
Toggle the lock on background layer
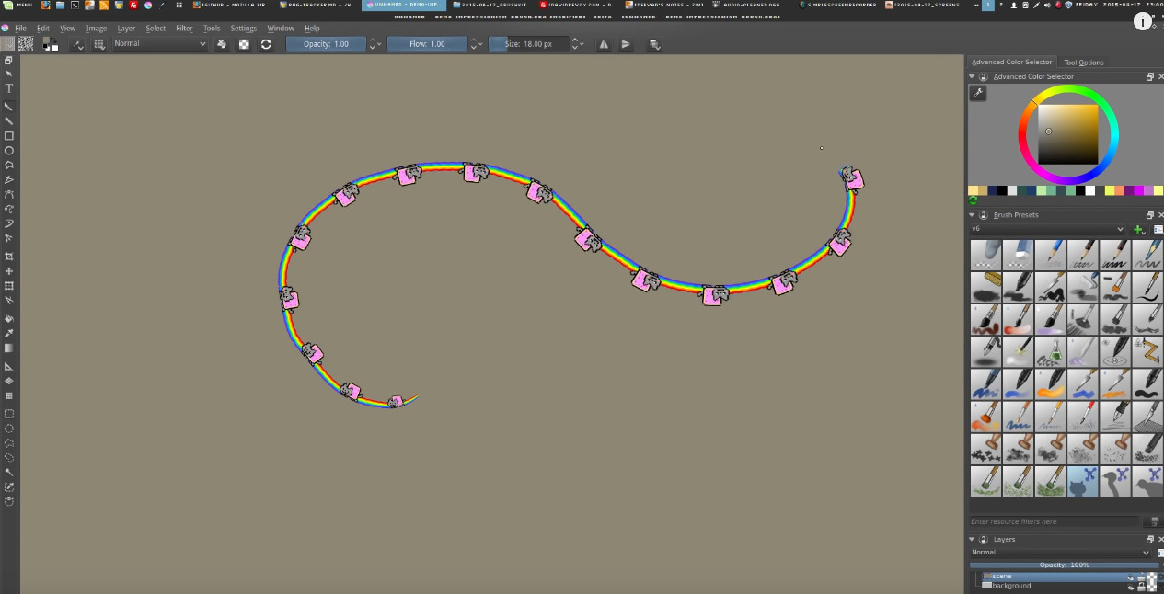[x=1141, y=586]
